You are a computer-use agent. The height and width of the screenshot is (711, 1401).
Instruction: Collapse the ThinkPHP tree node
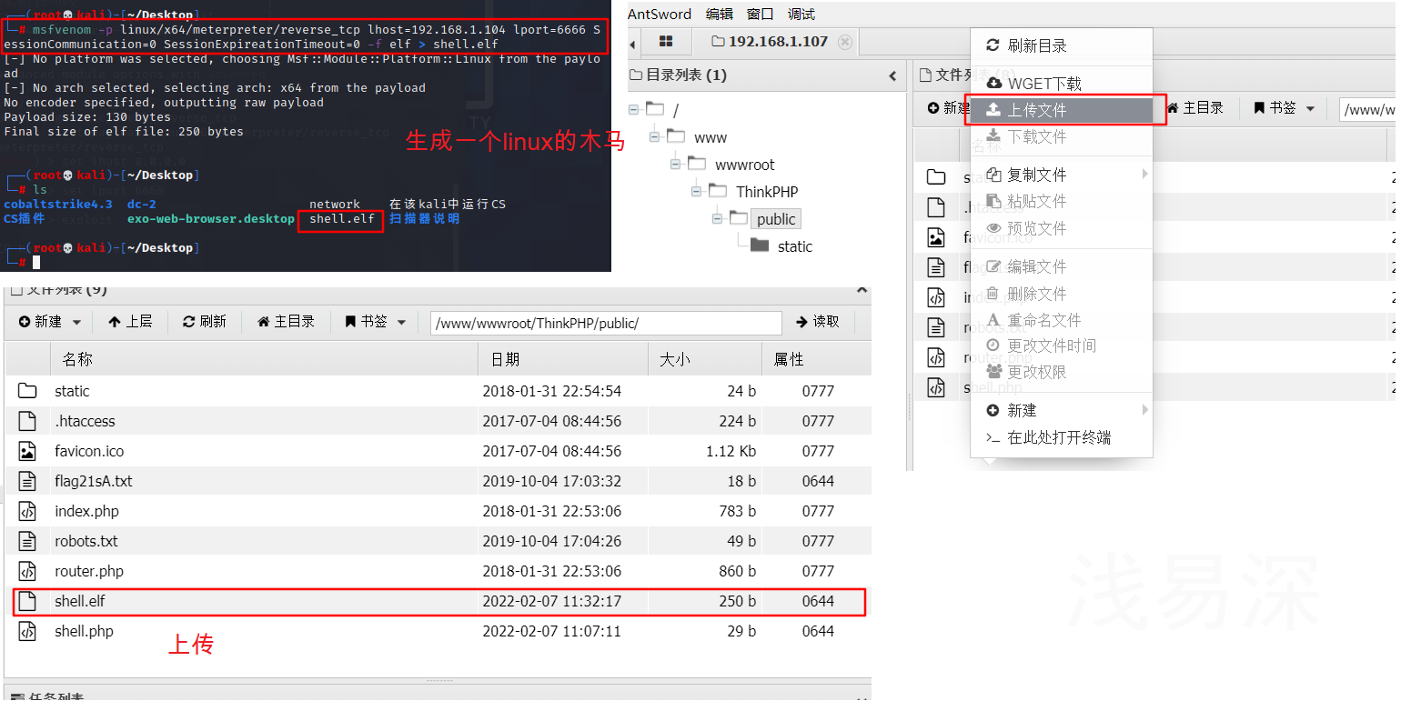coord(696,192)
